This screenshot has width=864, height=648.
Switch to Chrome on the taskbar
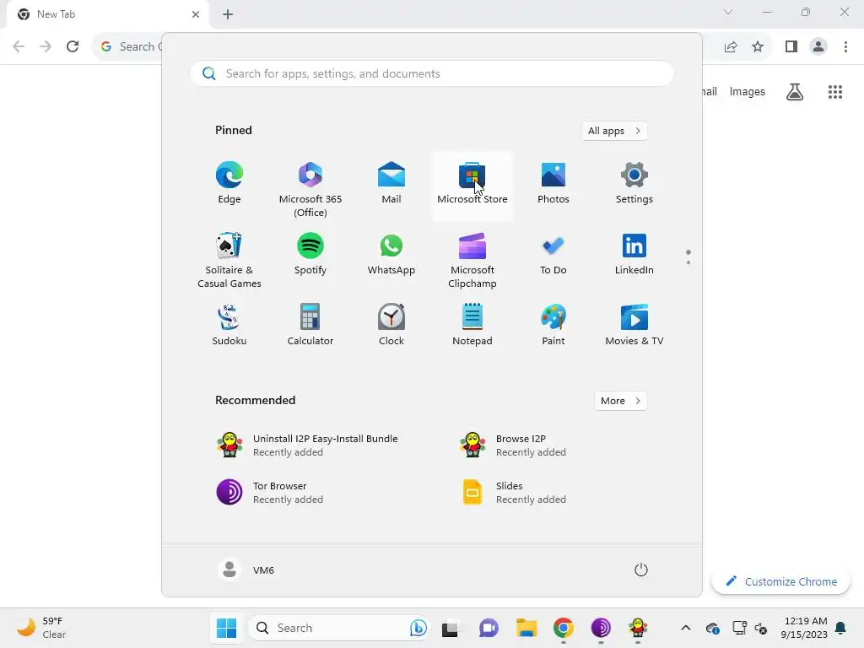click(563, 628)
